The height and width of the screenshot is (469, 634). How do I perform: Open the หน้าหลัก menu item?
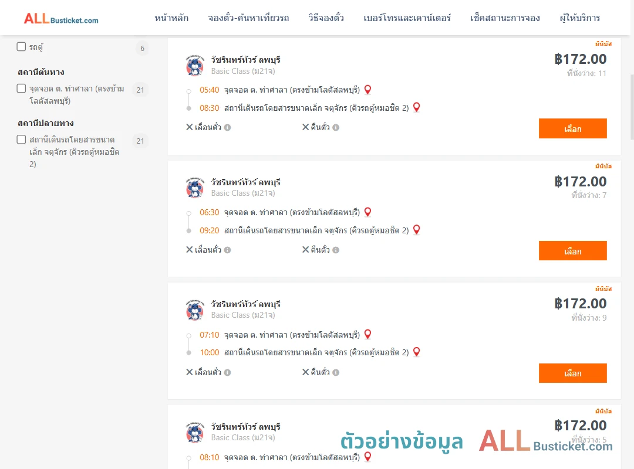(171, 18)
